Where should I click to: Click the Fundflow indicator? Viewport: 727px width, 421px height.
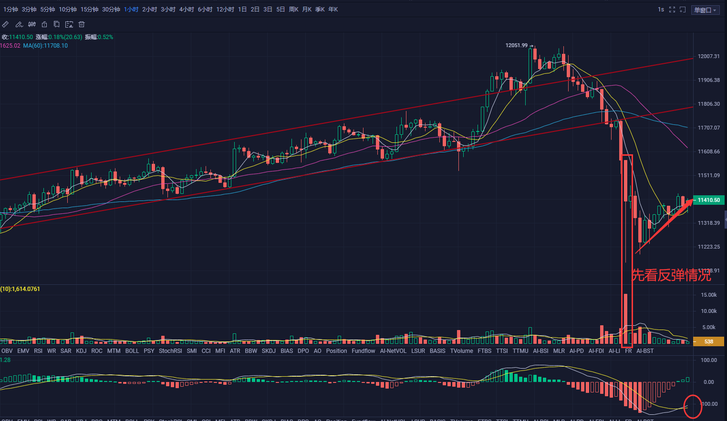363,351
